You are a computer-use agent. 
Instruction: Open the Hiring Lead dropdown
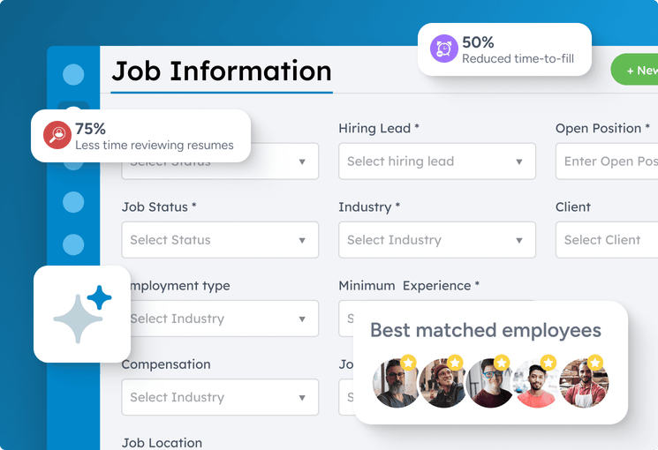[x=436, y=161]
